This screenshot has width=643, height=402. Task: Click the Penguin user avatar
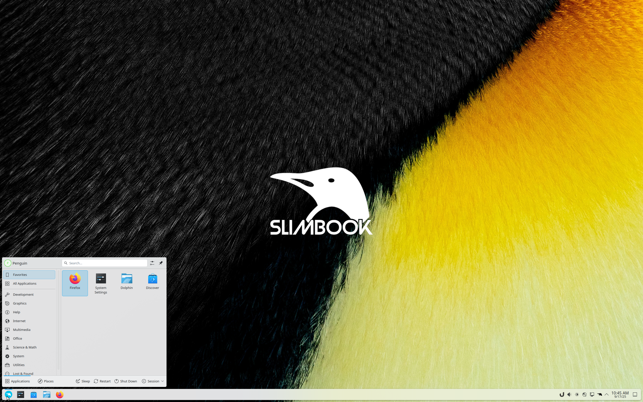tap(8, 263)
